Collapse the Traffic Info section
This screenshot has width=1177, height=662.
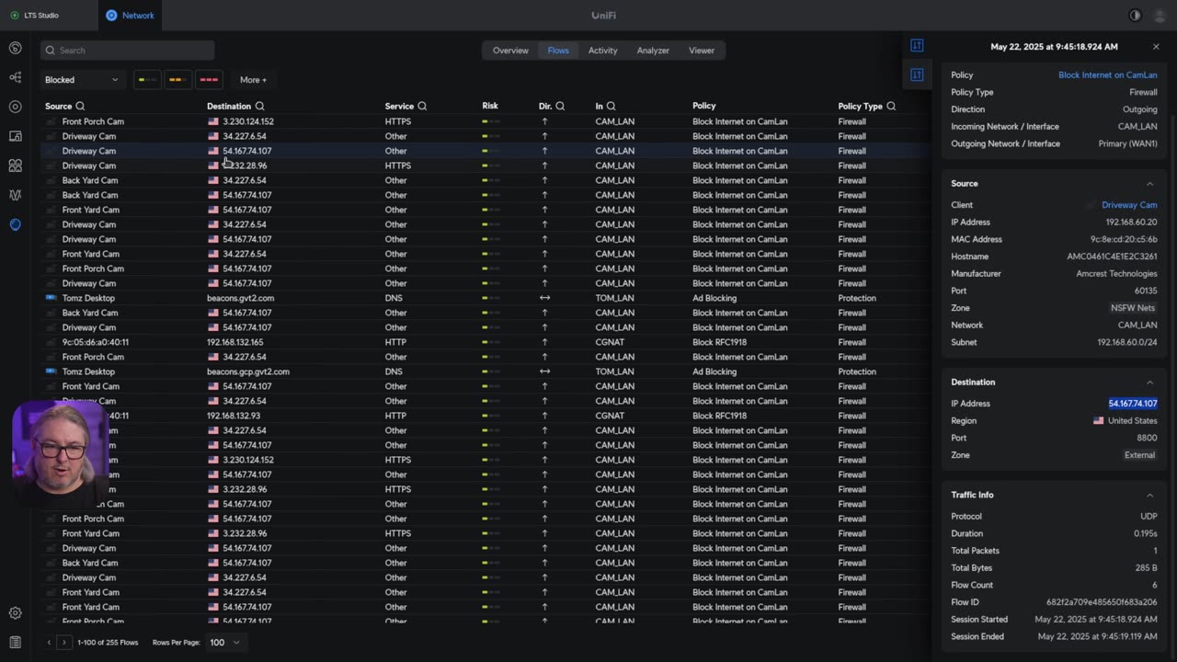click(x=1149, y=496)
